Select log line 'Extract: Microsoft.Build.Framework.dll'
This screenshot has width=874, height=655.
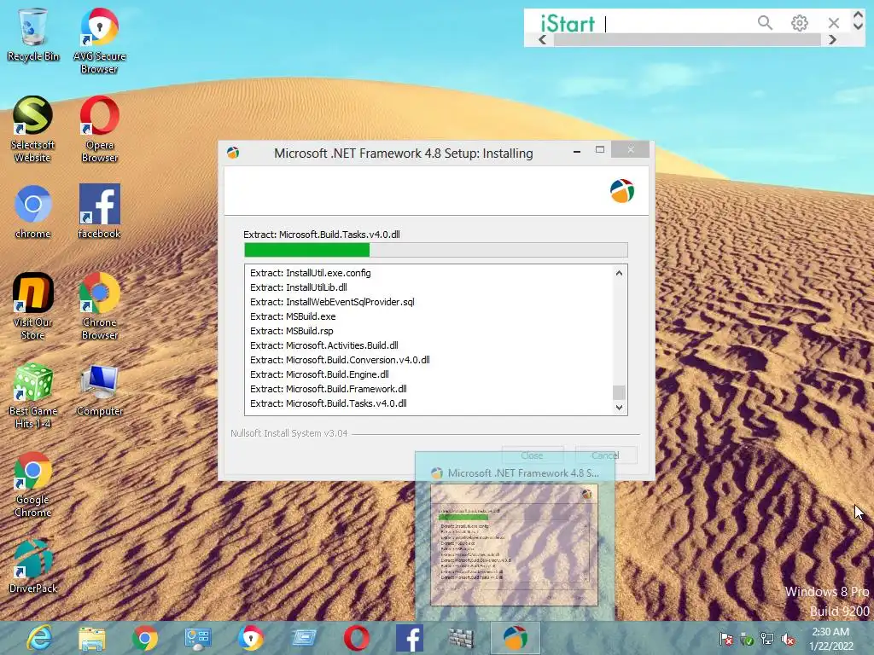tap(329, 389)
